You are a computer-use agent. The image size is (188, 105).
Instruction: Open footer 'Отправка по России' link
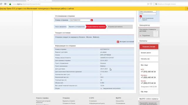pos(69,103)
